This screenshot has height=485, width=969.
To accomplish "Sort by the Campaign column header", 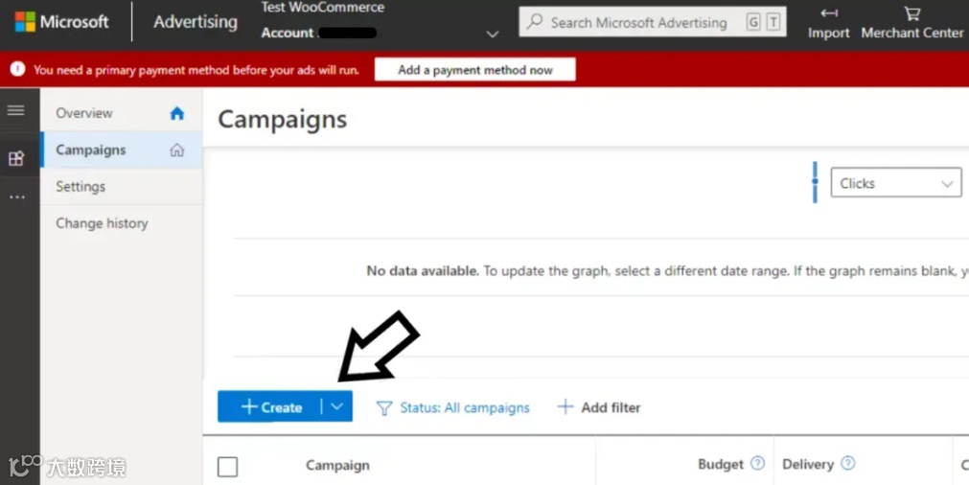I will point(337,465).
